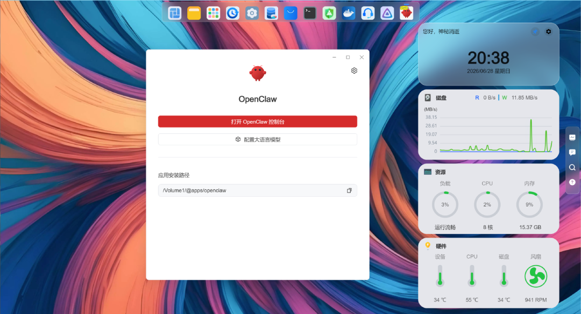Open the purple triangle media app
The width and height of the screenshot is (581, 314).
tap(387, 13)
